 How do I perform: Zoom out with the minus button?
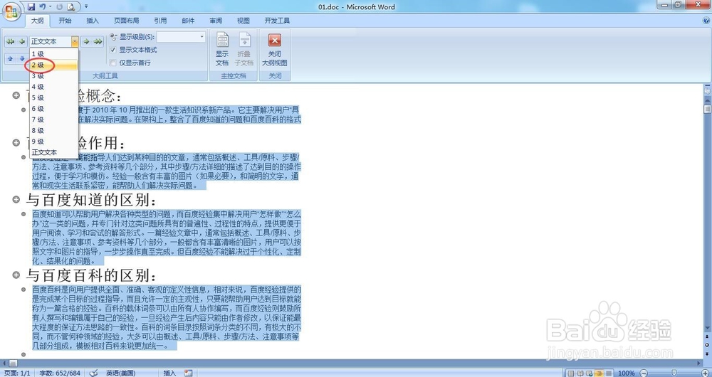coord(643,373)
